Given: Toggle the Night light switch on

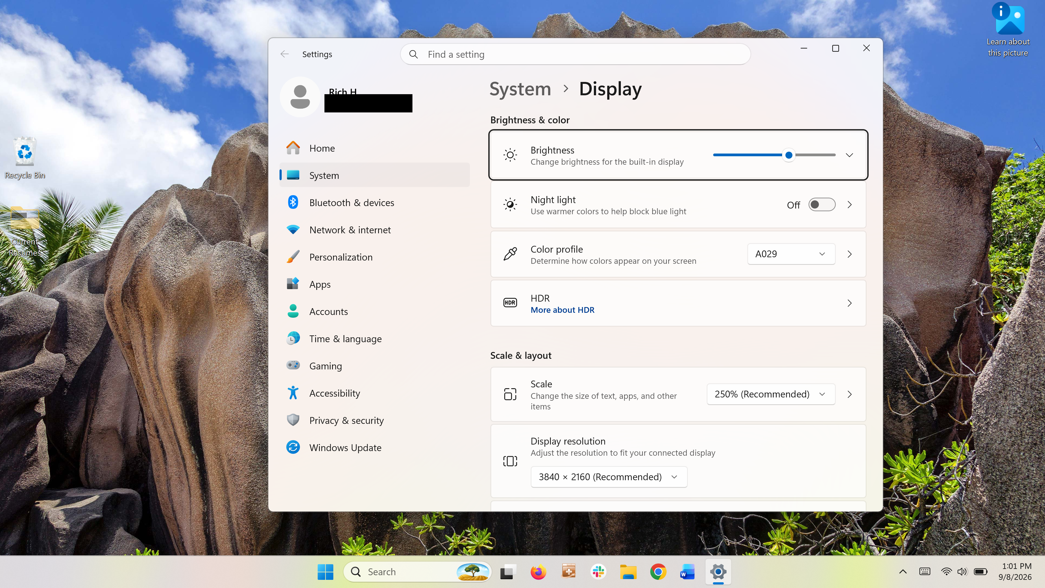Looking at the screenshot, I should (x=821, y=205).
